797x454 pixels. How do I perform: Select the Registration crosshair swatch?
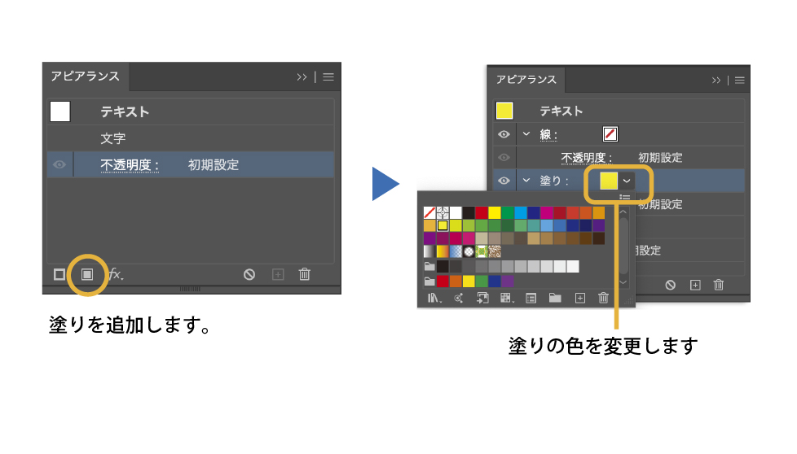(x=443, y=212)
